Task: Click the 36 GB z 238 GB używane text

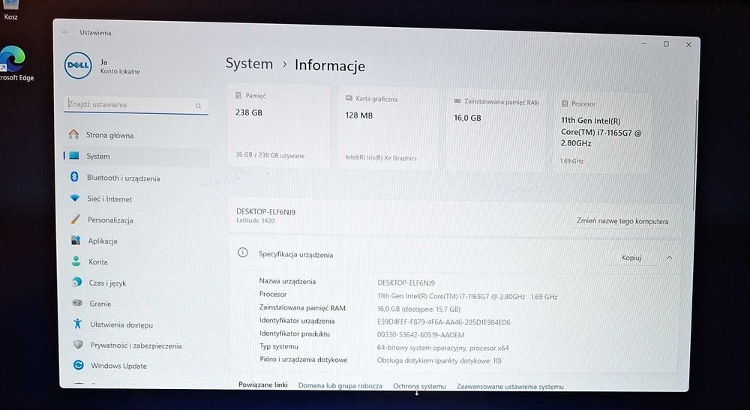Action: (270, 155)
